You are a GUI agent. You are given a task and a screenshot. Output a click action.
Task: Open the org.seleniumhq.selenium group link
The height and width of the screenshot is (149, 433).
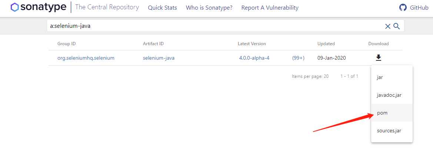(x=86, y=58)
